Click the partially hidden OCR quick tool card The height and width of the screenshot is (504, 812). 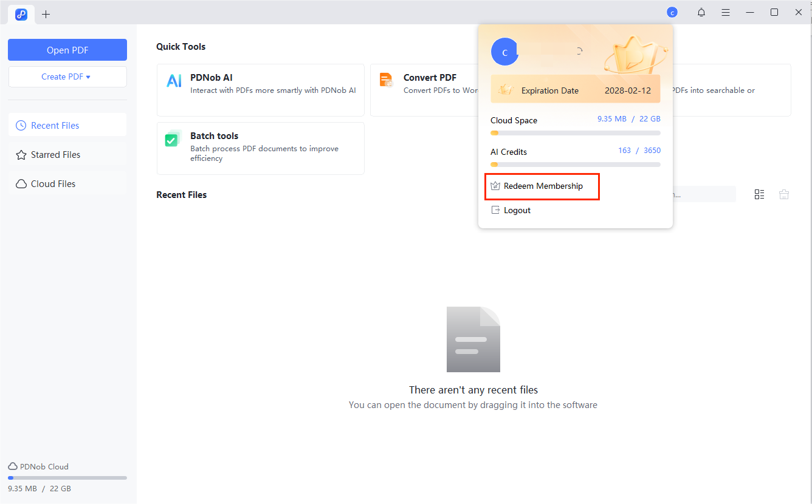tap(732, 90)
